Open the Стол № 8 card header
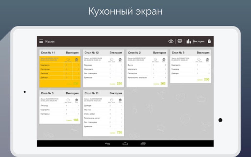The width and height of the screenshot is (251, 157). point(191,53)
